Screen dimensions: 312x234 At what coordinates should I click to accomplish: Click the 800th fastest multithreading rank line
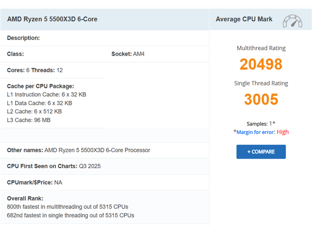[x=68, y=207]
